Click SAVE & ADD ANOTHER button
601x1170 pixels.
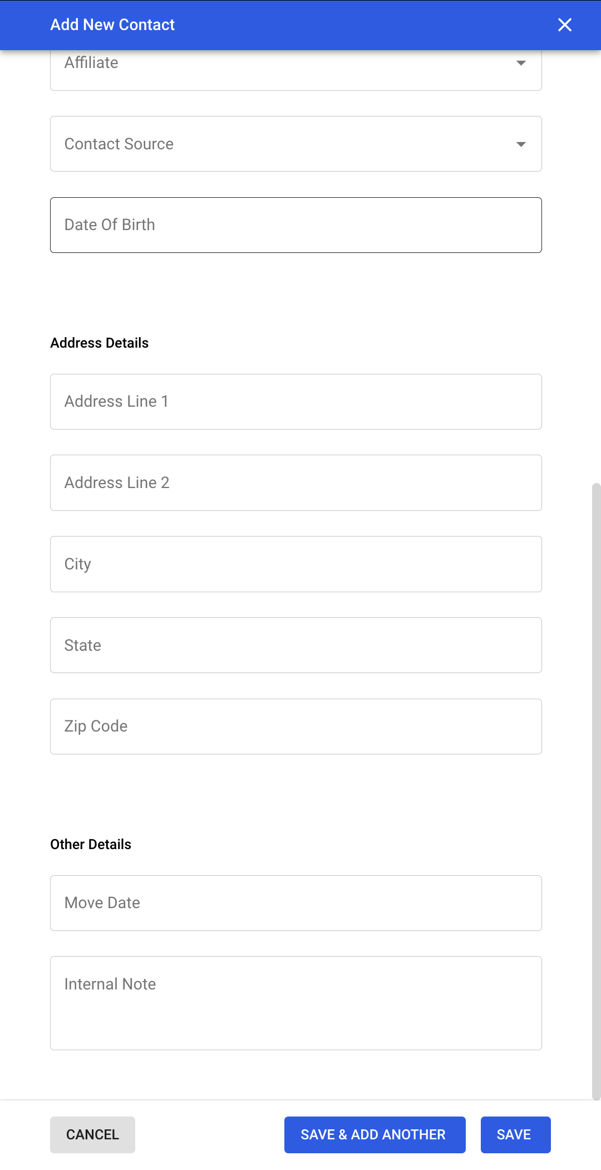(x=375, y=1135)
